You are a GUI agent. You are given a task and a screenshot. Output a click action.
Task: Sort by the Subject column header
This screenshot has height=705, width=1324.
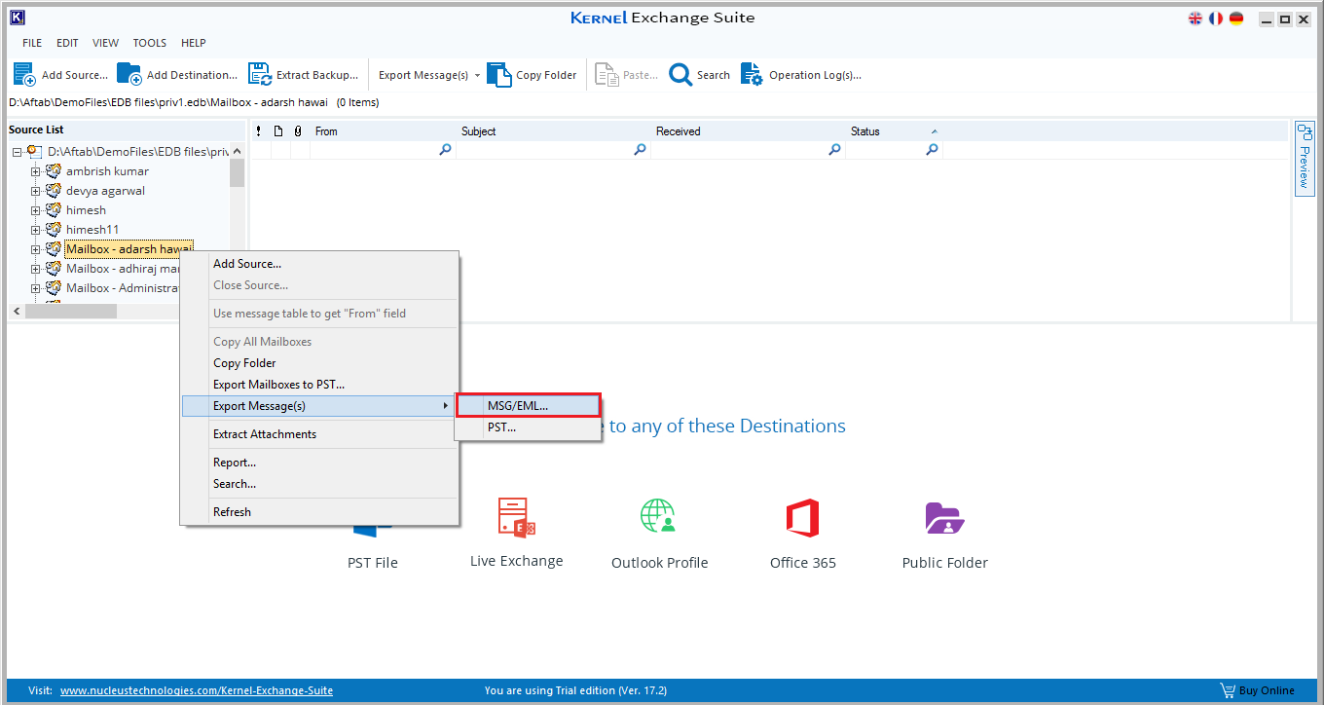pos(553,131)
